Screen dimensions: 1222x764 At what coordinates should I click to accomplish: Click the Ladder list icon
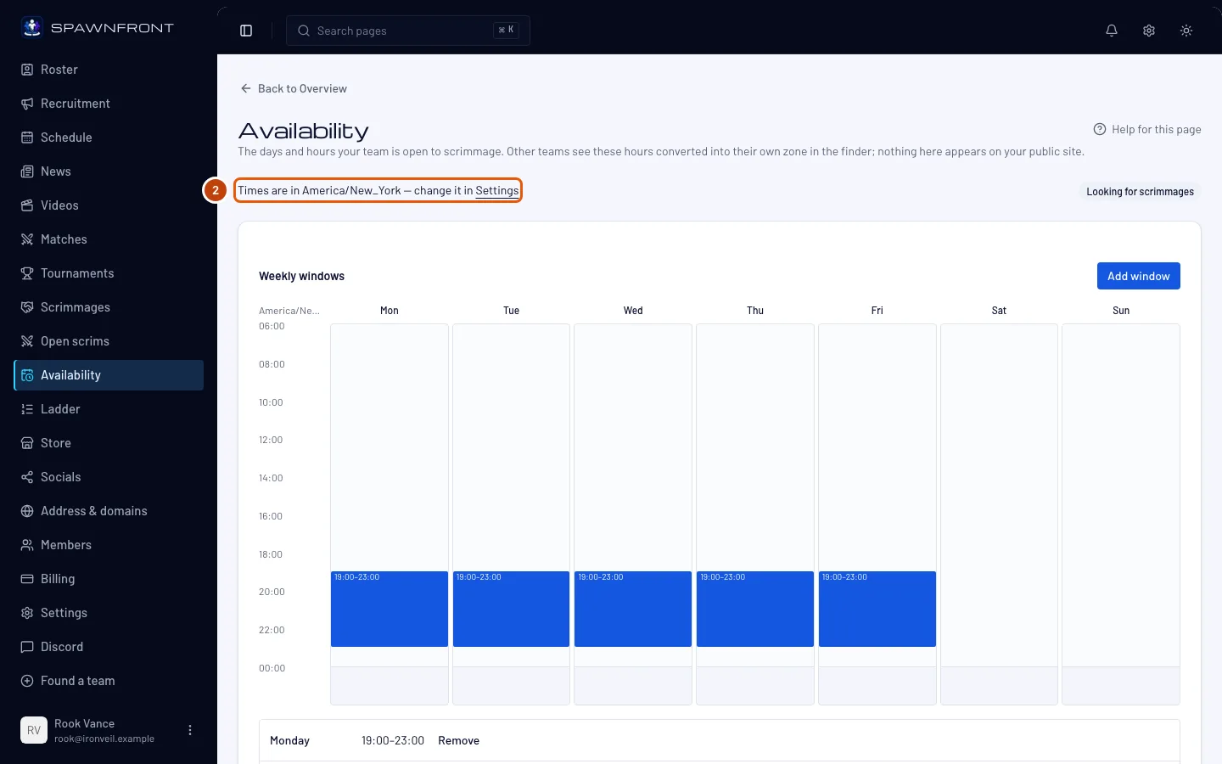(27, 409)
